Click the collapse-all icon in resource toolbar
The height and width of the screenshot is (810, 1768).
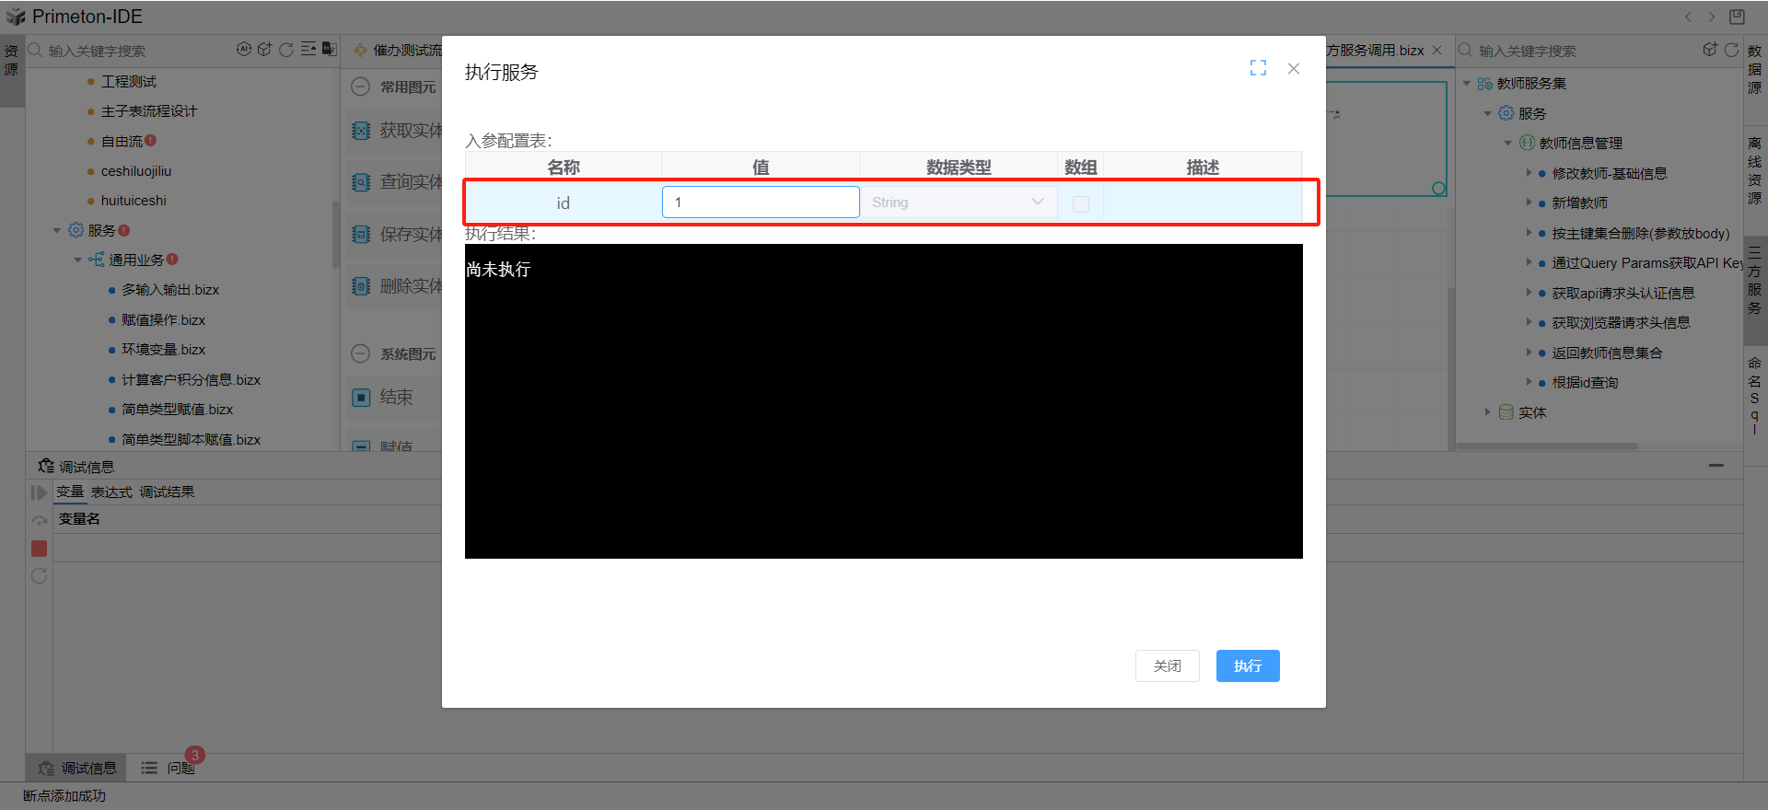[308, 50]
